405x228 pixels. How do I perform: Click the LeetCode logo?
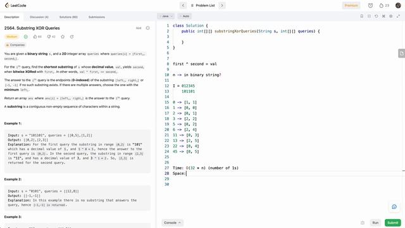[x=15, y=6]
